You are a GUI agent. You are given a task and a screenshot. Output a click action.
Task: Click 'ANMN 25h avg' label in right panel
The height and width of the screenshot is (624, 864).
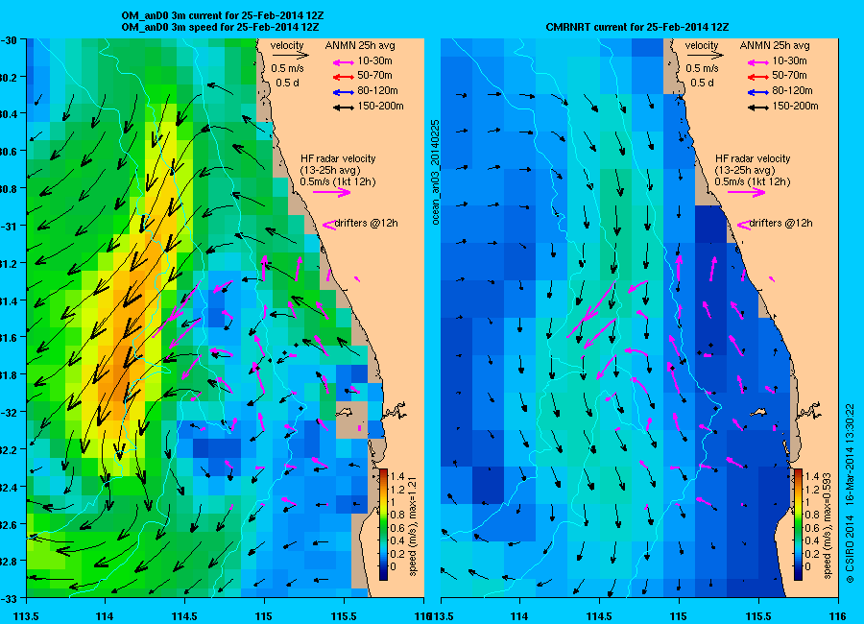point(775,45)
